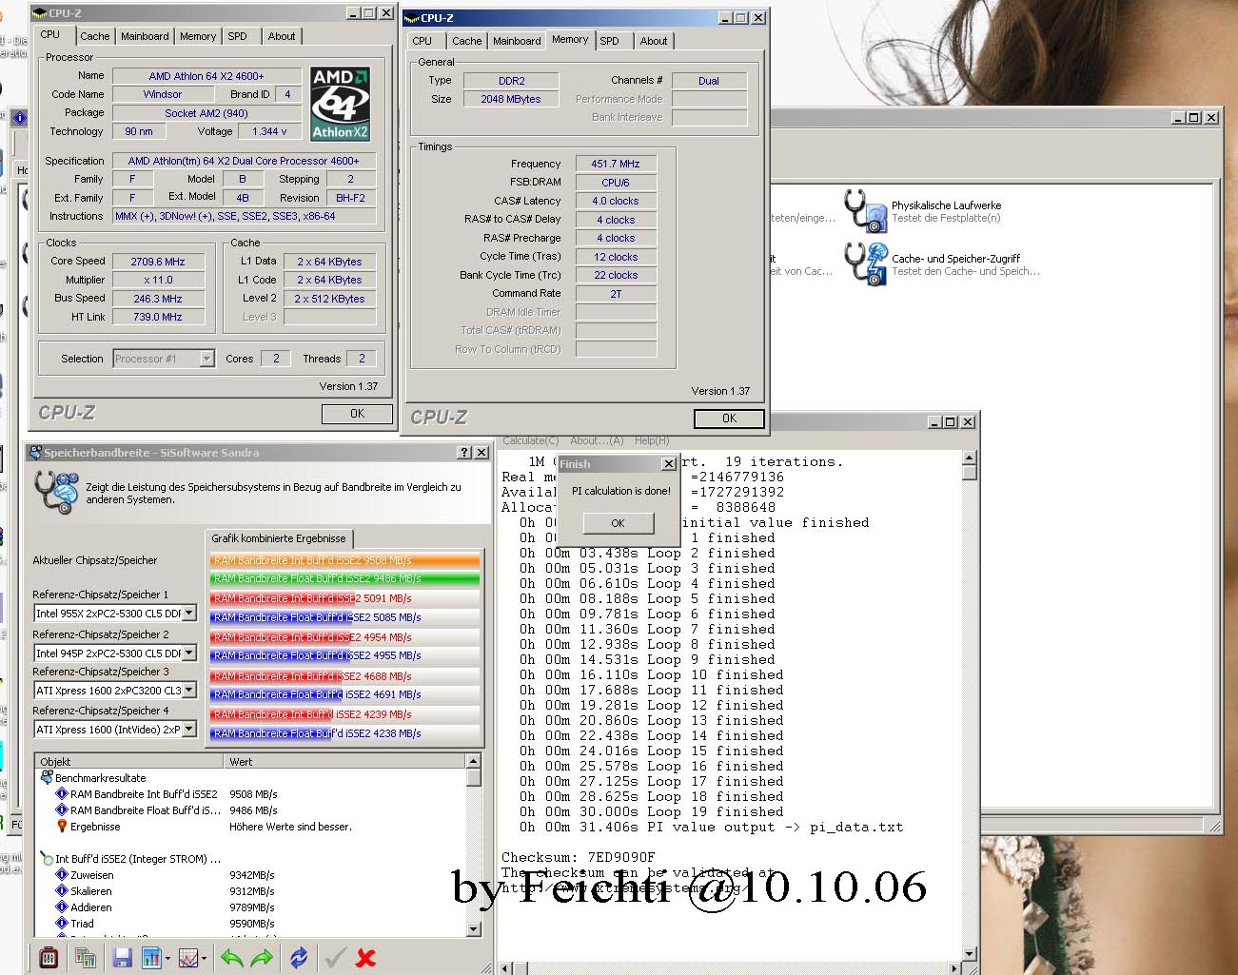Cancel with the red X icon
Image resolution: width=1238 pixels, height=975 pixels.
[365, 958]
